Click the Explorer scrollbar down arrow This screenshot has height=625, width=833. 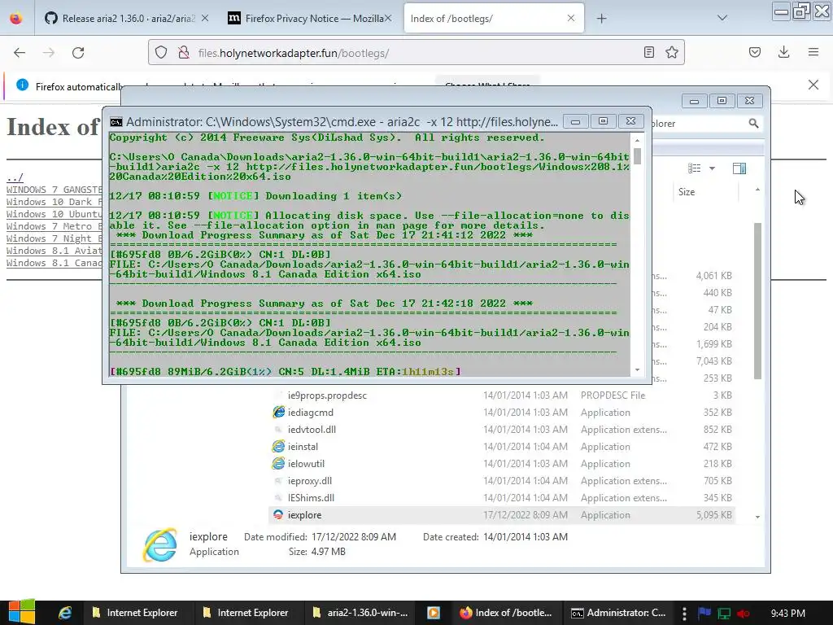757,517
